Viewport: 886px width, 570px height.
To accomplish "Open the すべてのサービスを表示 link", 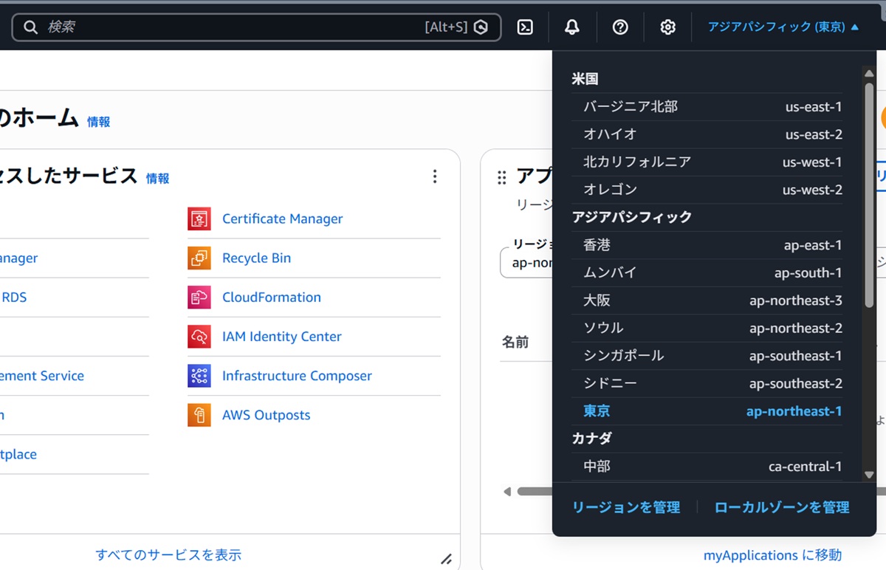I will [x=168, y=554].
